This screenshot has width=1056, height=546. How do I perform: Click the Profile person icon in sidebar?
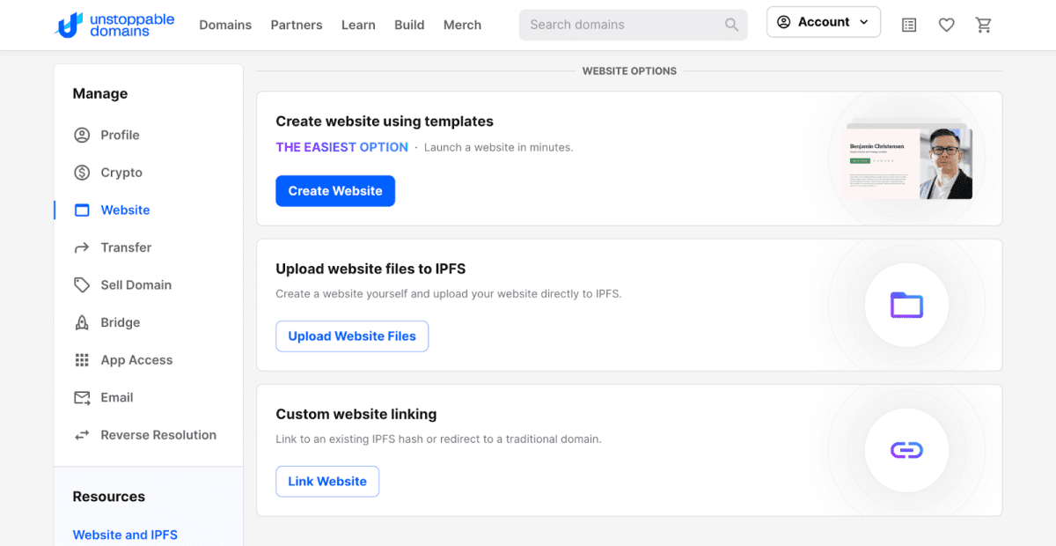coord(82,135)
